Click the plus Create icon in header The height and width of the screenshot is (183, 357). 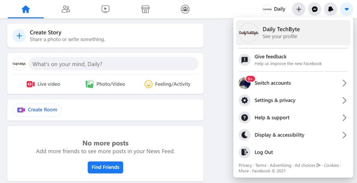298,9
